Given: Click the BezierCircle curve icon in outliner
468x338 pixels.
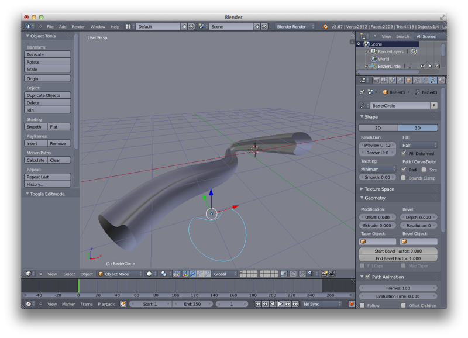Looking at the screenshot, I should coord(374,66).
